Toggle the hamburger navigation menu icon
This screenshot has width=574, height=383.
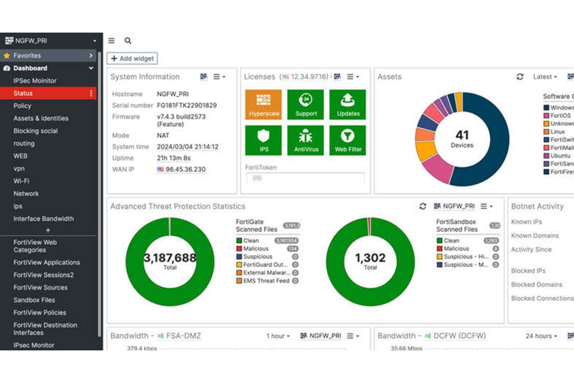[111, 41]
